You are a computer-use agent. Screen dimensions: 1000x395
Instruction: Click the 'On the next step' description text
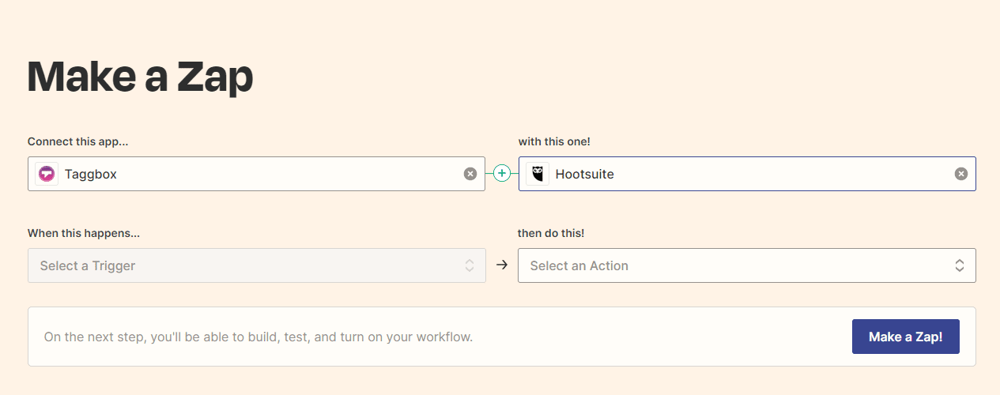pos(258,337)
